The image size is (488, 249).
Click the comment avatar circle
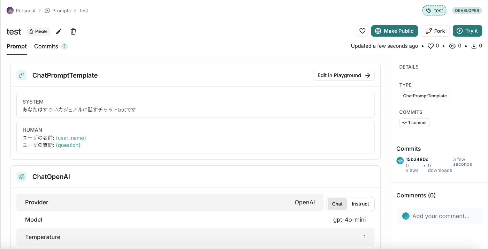[x=406, y=216]
